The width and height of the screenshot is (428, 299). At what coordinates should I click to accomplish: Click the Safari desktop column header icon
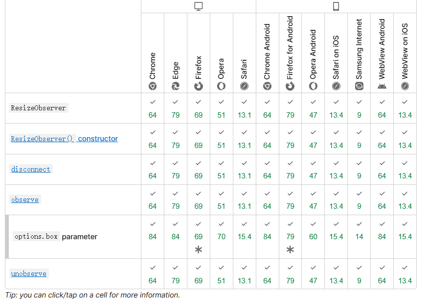pyautogui.click(x=245, y=86)
